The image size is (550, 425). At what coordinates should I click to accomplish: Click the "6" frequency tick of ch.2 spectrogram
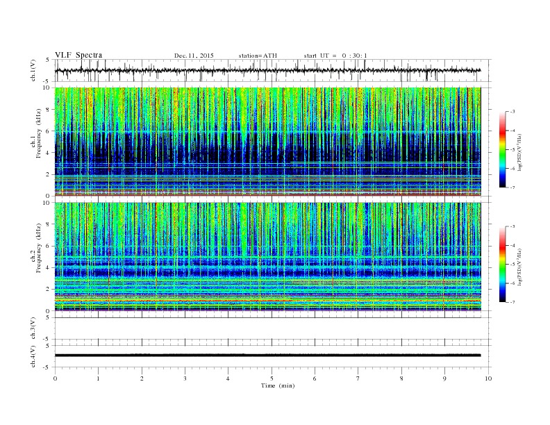pyautogui.click(x=49, y=246)
